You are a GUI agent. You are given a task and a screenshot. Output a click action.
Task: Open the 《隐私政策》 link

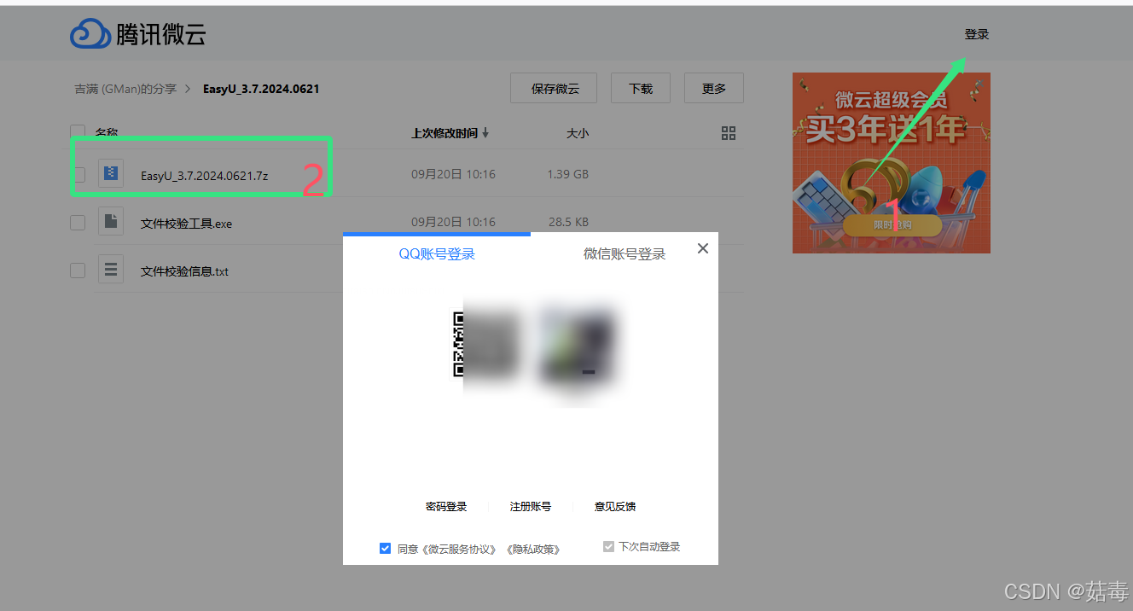[x=533, y=549]
